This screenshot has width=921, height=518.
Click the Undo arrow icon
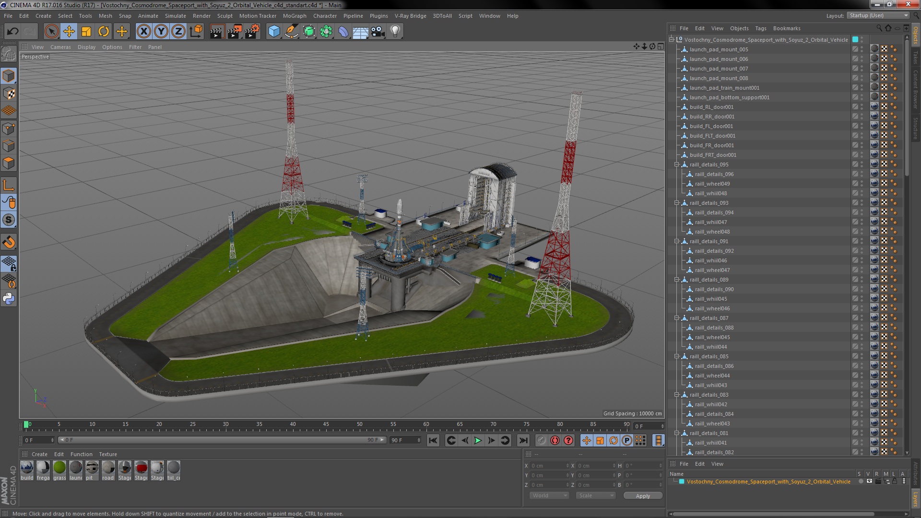coord(12,32)
